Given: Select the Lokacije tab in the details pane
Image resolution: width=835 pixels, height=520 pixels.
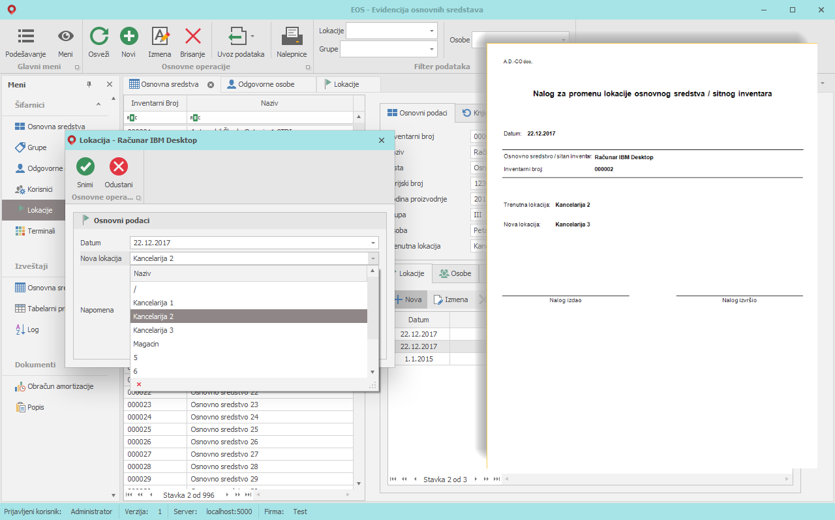Looking at the screenshot, I should 410,273.
